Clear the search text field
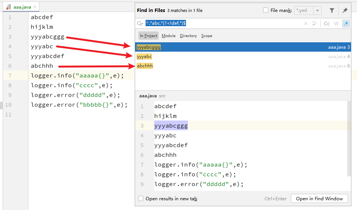 305,24
